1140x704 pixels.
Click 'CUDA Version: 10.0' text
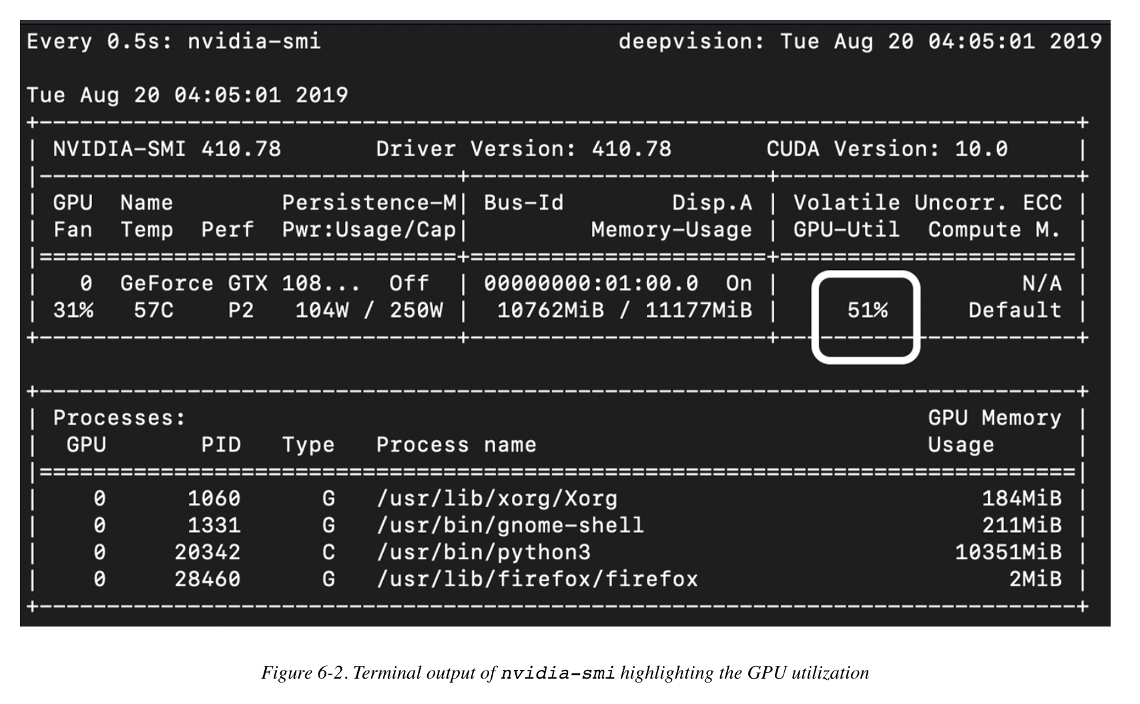(887, 148)
